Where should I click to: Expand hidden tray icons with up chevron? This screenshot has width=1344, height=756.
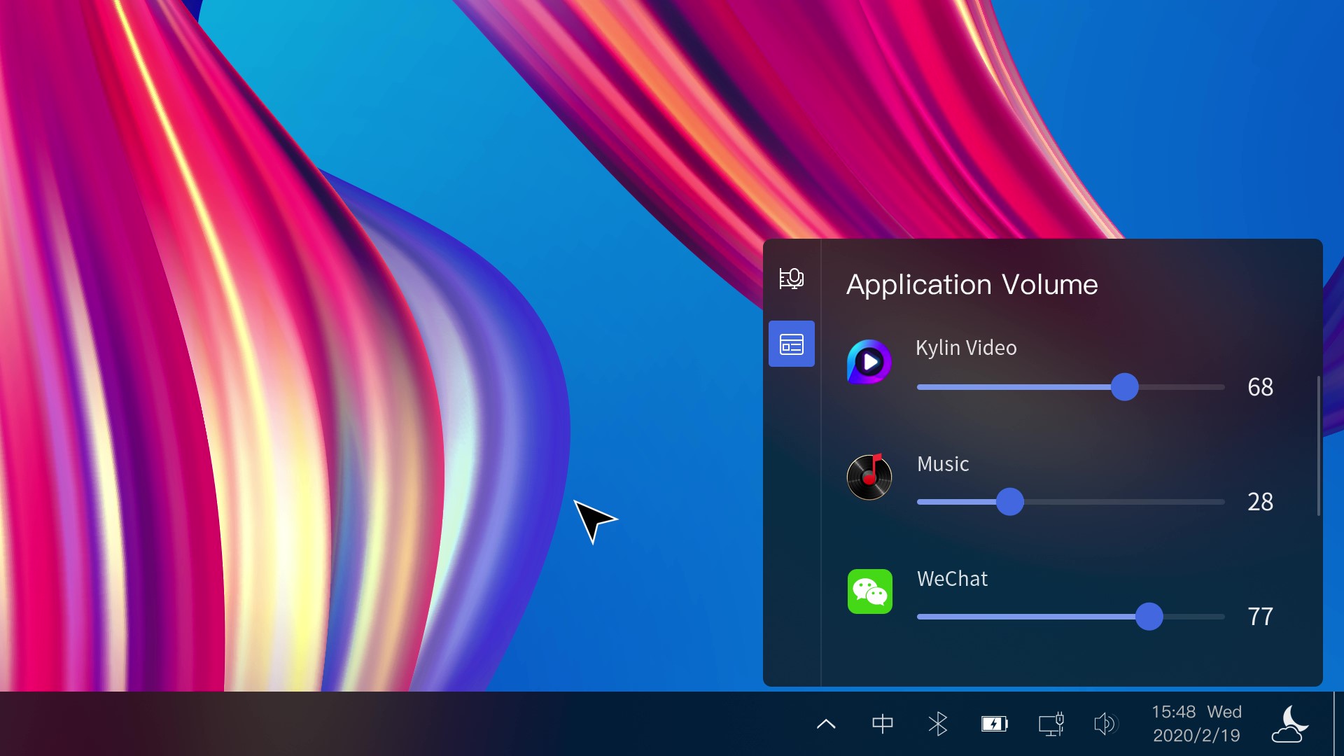826,724
